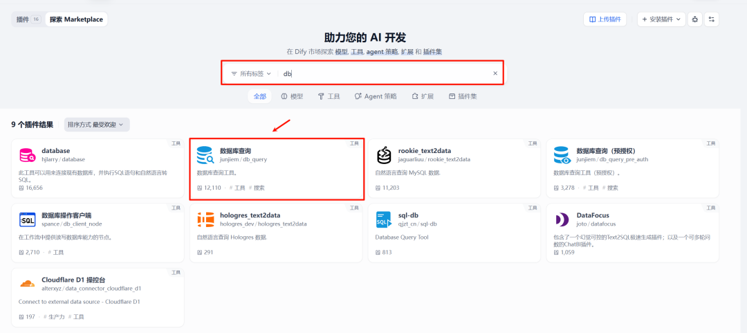Open the DataFocus plugin icon
Image resolution: width=747 pixels, height=333 pixels.
tap(562, 219)
